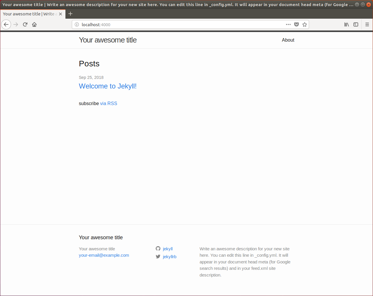Viewport: 373px width, 296px height.
Task: Bookmark this page with the star icon
Action: tap(305, 24)
